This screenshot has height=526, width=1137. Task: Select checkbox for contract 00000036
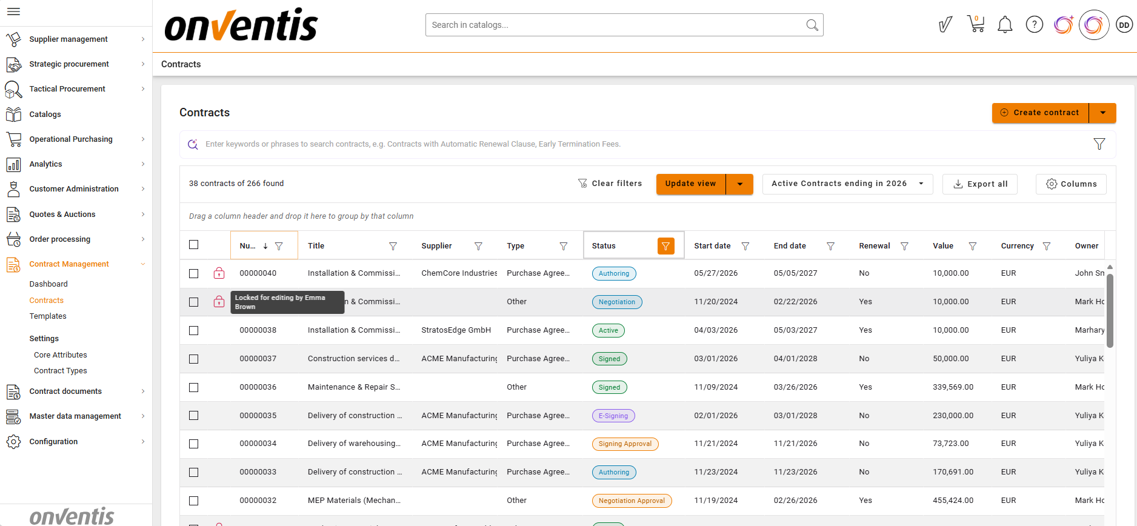pos(194,388)
